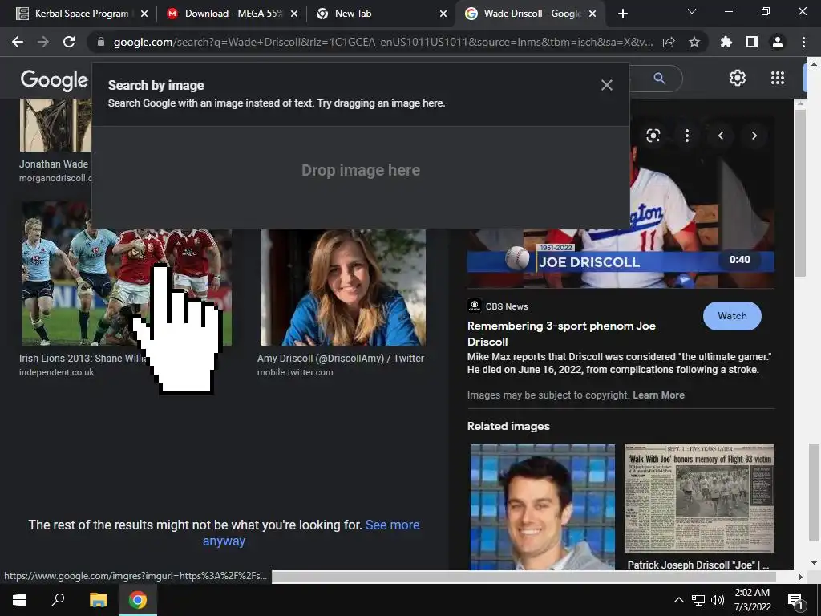Open the Google apps grid
Image resolution: width=821 pixels, height=616 pixels.
pos(778,78)
